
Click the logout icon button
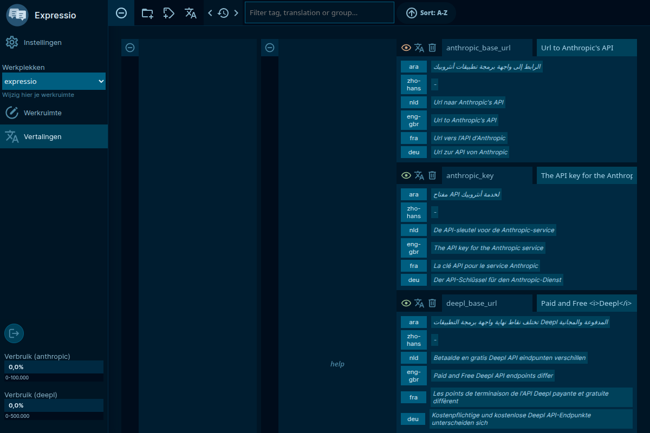[x=14, y=333]
